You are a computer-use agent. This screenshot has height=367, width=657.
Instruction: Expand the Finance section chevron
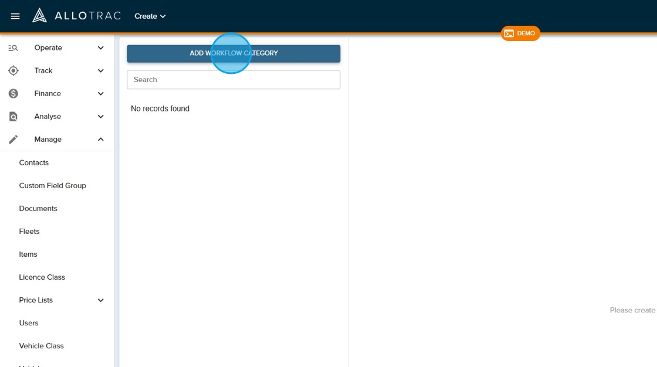100,94
